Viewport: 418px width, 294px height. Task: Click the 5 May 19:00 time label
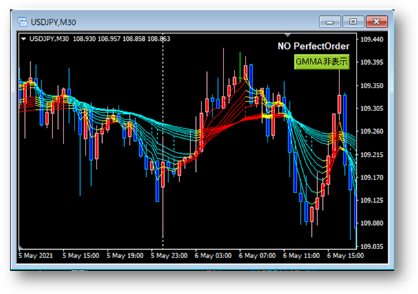pos(125,255)
